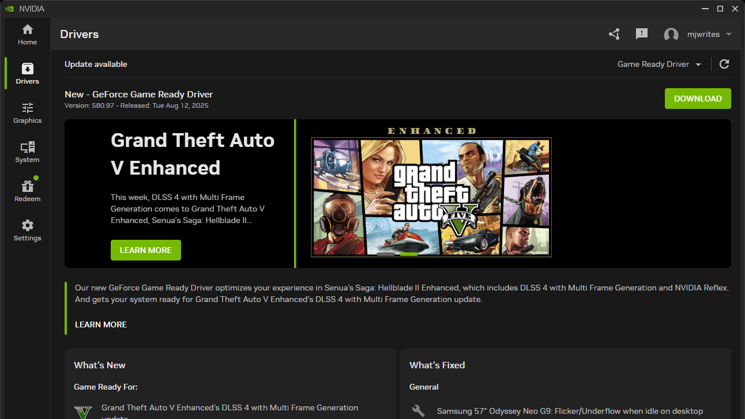Click the DOWNLOAD button for driver 580.97
This screenshot has height=419, width=745.
[x=697, y=99]
